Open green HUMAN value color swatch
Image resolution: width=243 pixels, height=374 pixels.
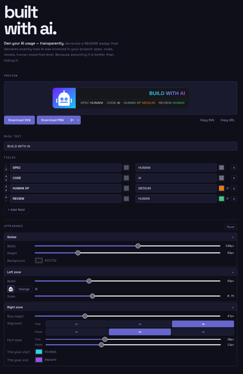(221, 199)
